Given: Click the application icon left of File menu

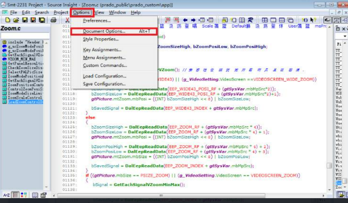Looking at the screenshot, I should (5, 12).
